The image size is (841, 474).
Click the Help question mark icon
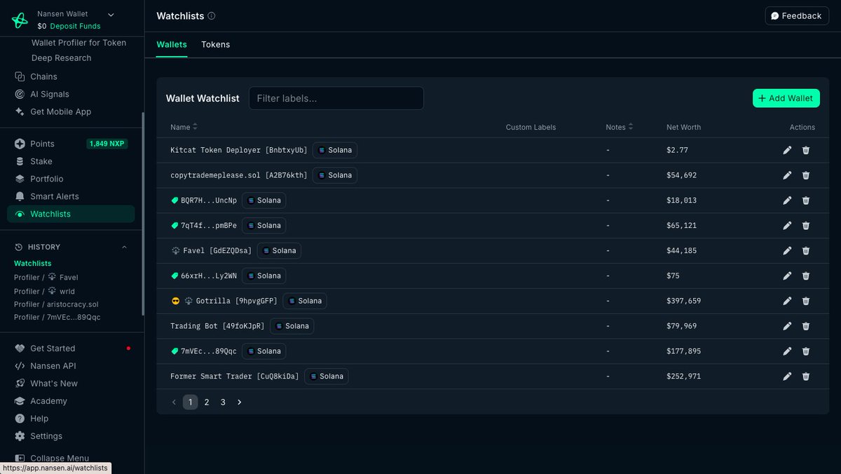[20, 419]
